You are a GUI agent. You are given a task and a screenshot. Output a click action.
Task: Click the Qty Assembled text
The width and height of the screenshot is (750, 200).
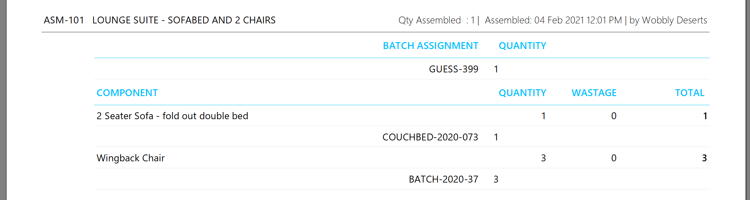pyautogui.click(x=429, y=20)
